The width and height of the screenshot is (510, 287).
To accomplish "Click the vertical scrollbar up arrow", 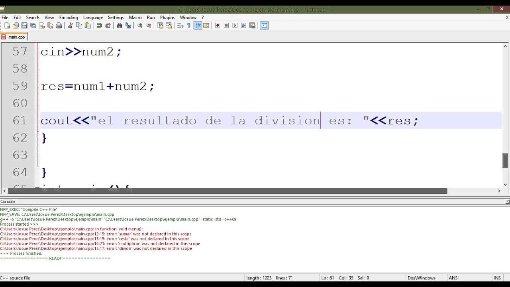I will (x=505, y=46).
